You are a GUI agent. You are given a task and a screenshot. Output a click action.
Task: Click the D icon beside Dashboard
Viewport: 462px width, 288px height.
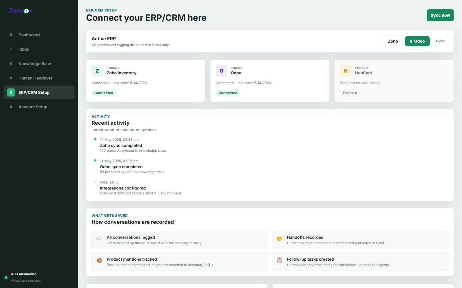coord(11,35)
